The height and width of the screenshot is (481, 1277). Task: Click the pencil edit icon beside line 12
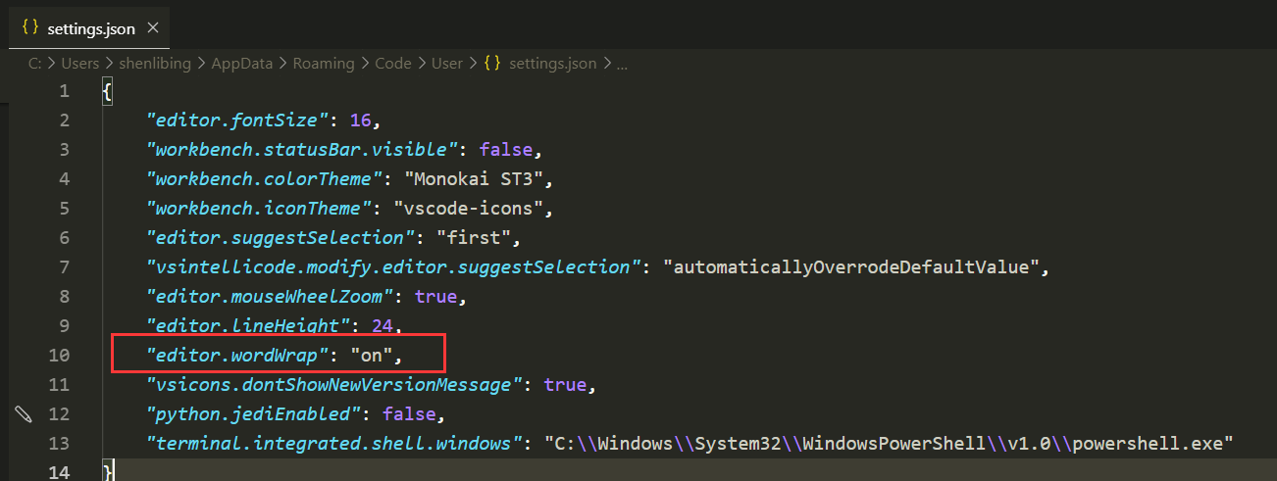[24, 413]
